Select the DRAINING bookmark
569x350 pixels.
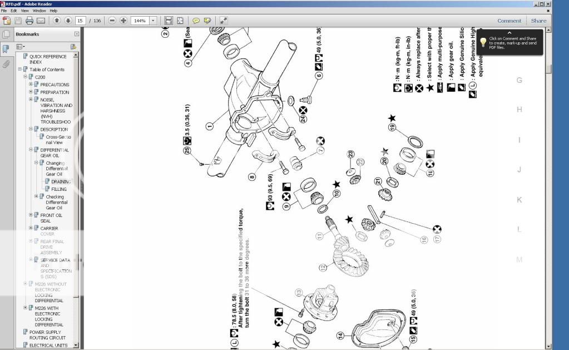click(x=60, y=181)
